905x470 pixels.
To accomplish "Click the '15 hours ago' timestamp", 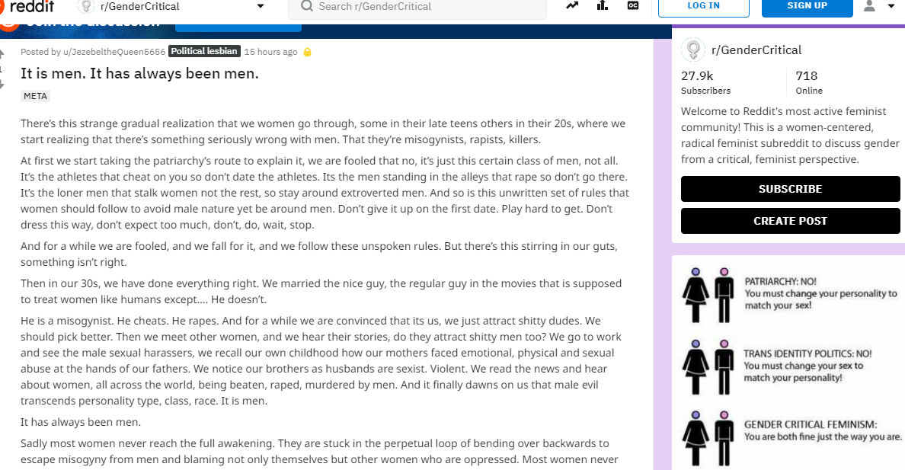I will [270, 52].
